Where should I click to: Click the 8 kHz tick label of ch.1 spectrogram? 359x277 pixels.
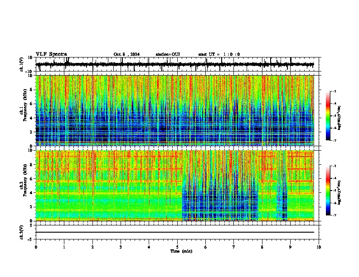click(x=32, y=90)
